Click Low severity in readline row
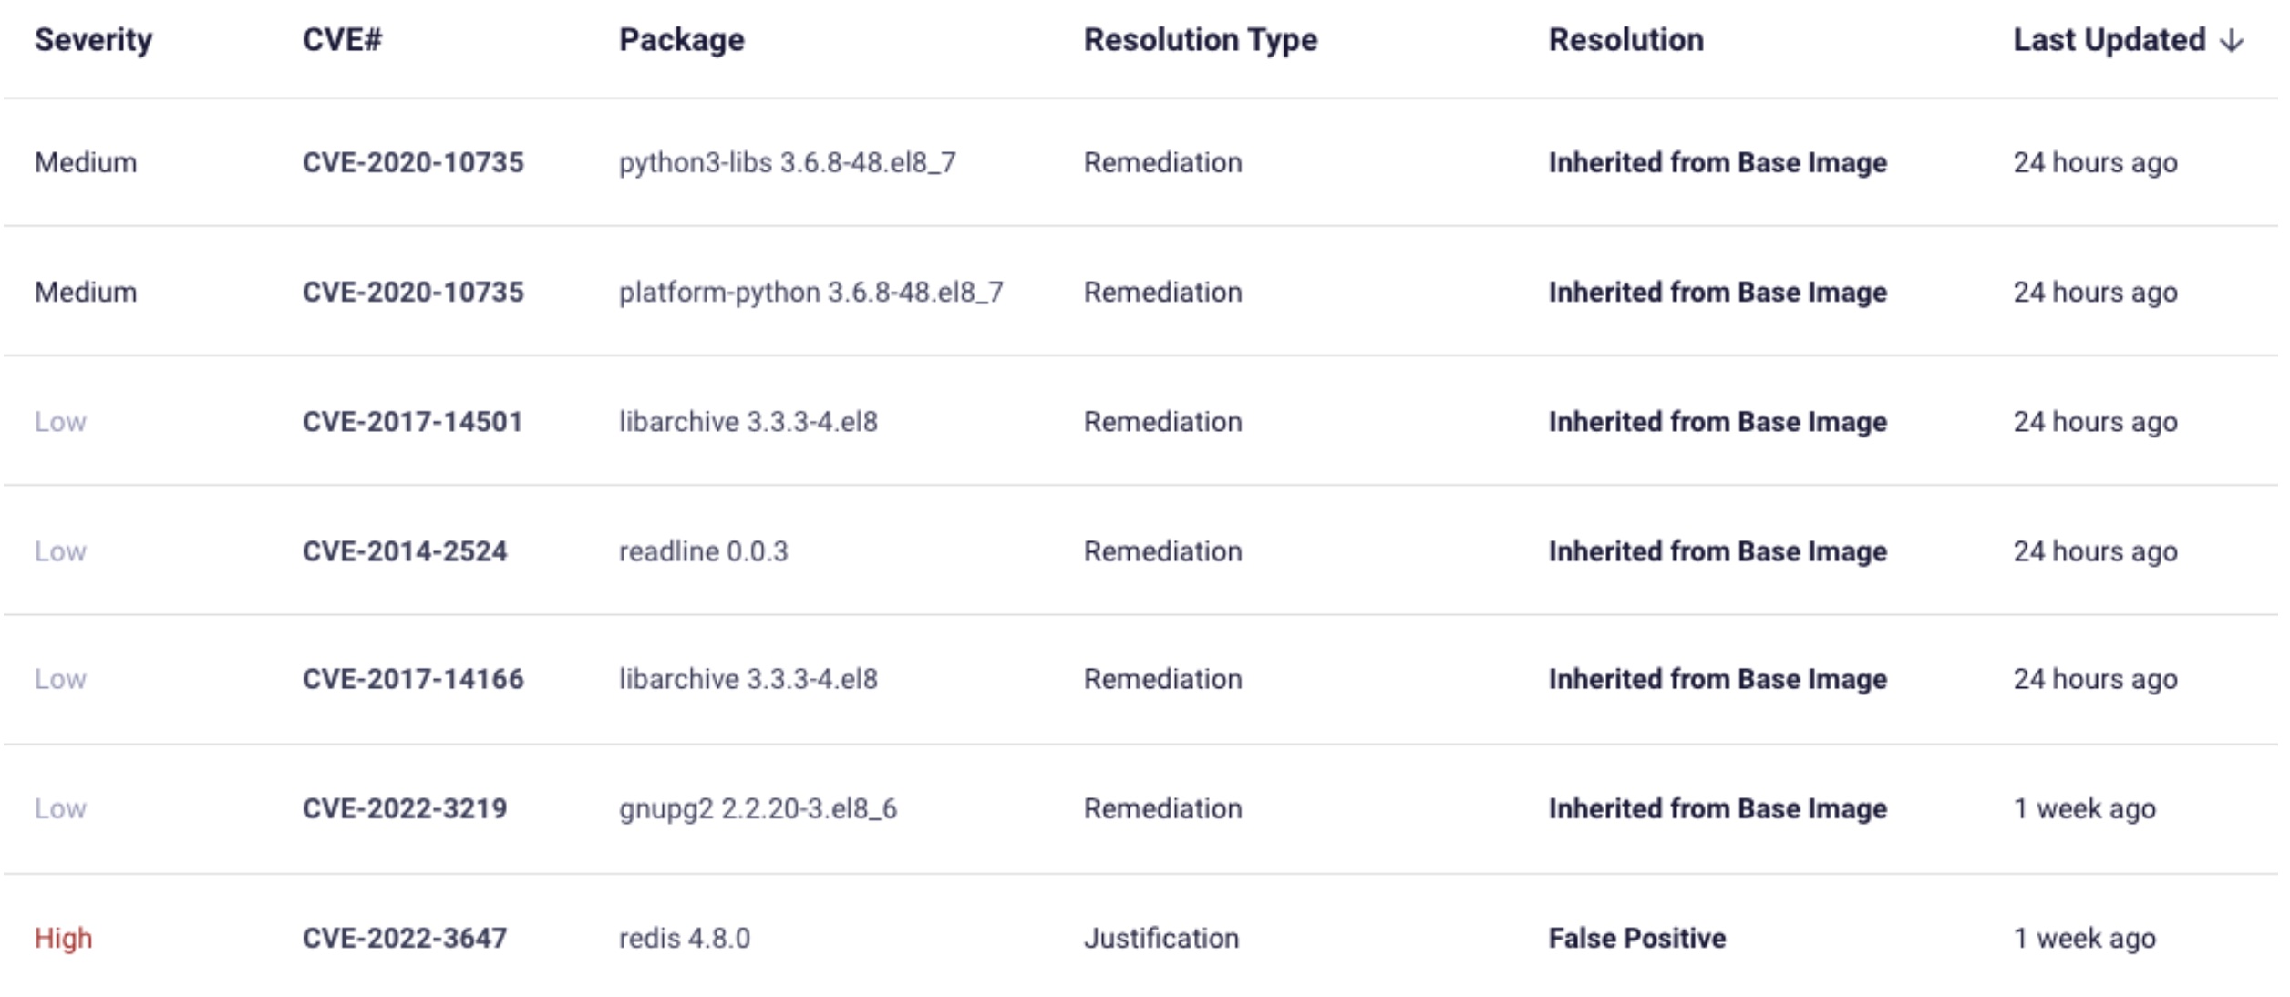2290x997 pixels. [61, 550]
